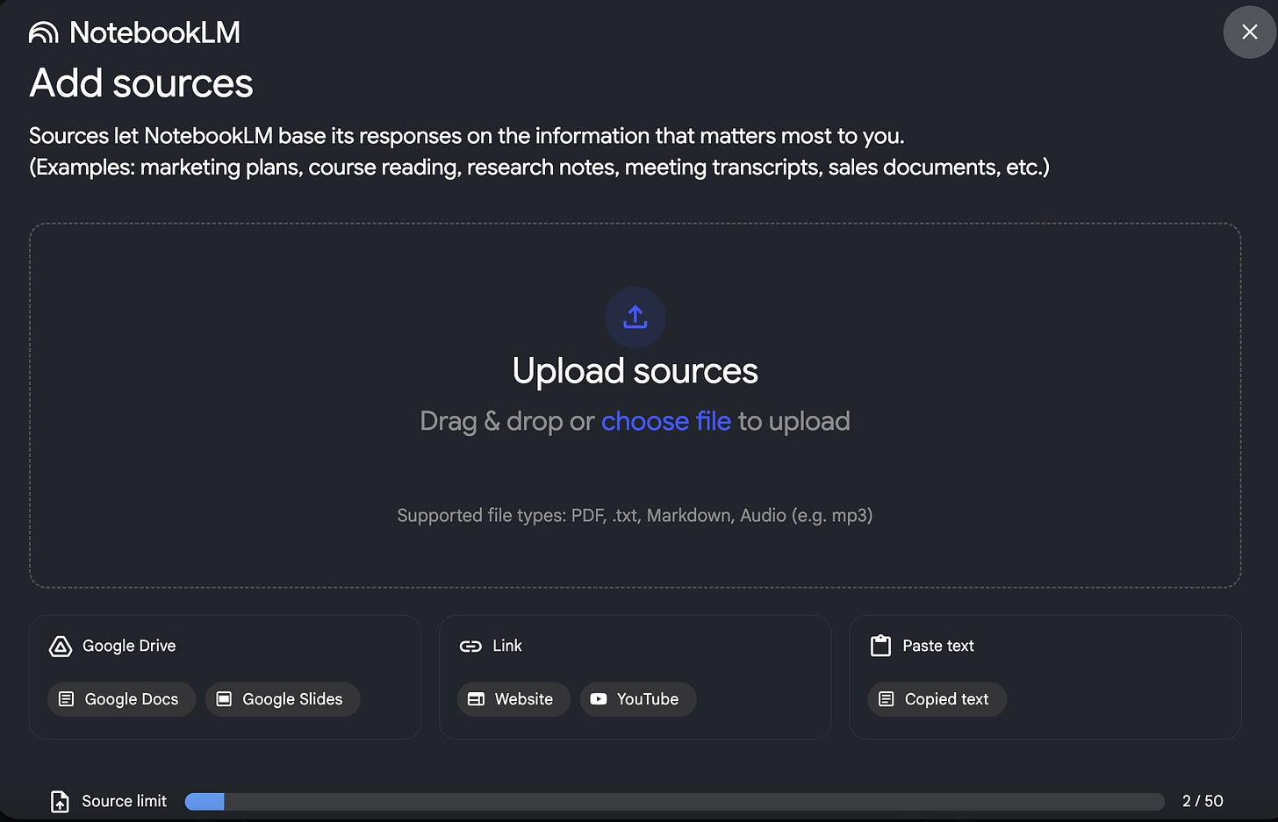Click the Supported file types text
1278x822 pixels.
tap(635, 515)
